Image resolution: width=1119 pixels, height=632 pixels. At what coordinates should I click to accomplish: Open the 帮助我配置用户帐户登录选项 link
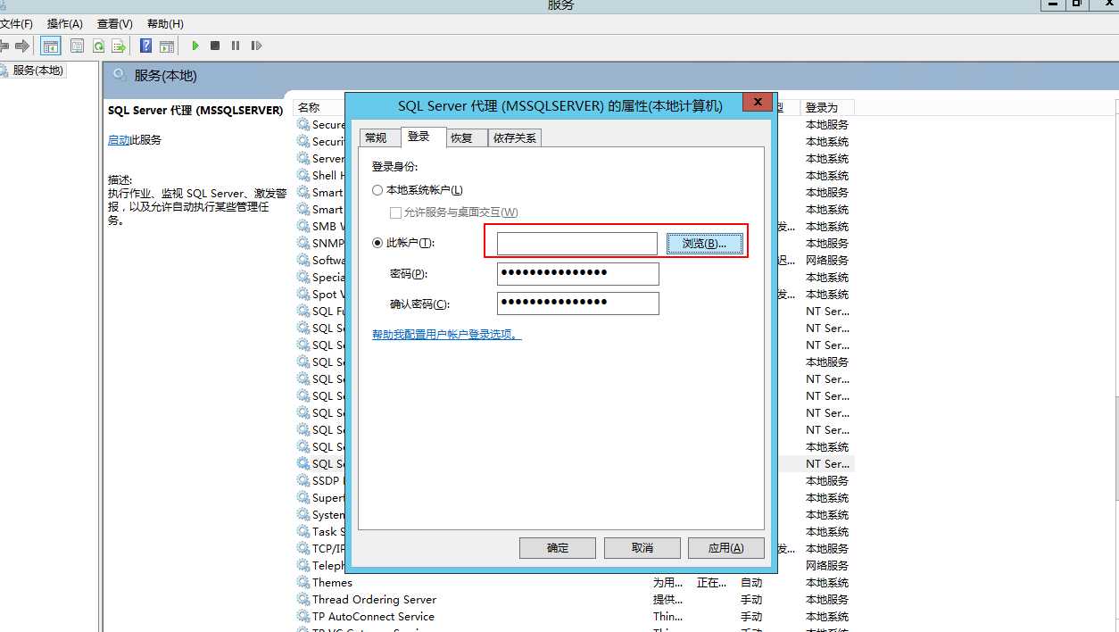tap(446, 334)
